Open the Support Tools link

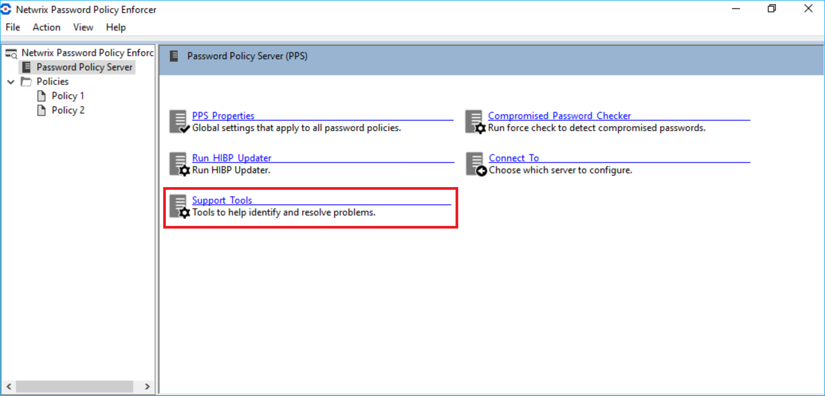222,200
